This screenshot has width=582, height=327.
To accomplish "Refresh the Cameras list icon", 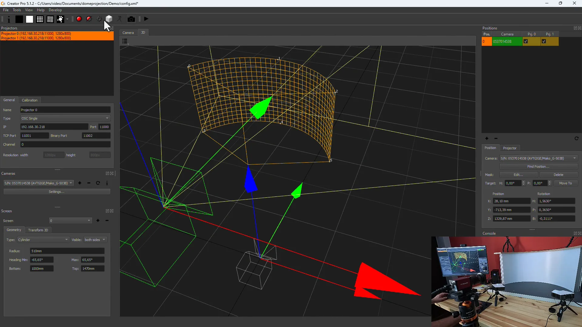I will (x=98, y=183).
